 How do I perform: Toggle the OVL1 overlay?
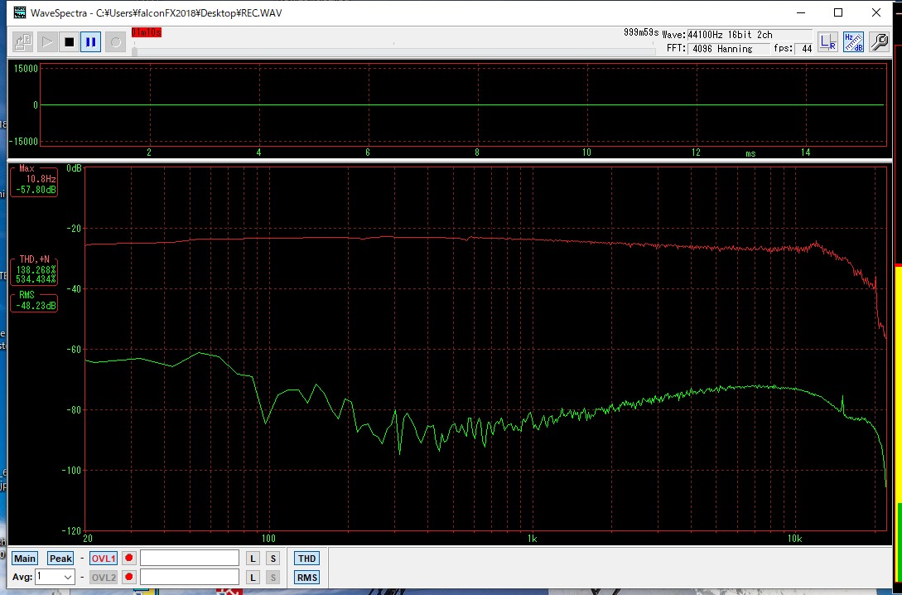103,559
